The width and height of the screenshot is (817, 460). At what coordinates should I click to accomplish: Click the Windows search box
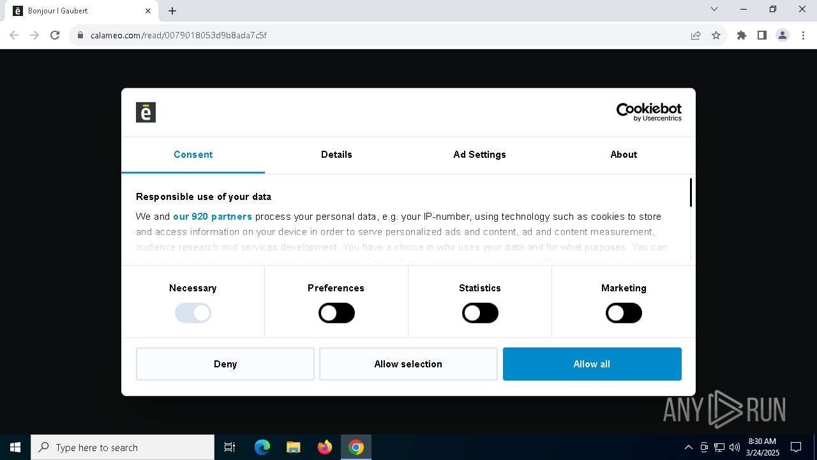(123, 447)
